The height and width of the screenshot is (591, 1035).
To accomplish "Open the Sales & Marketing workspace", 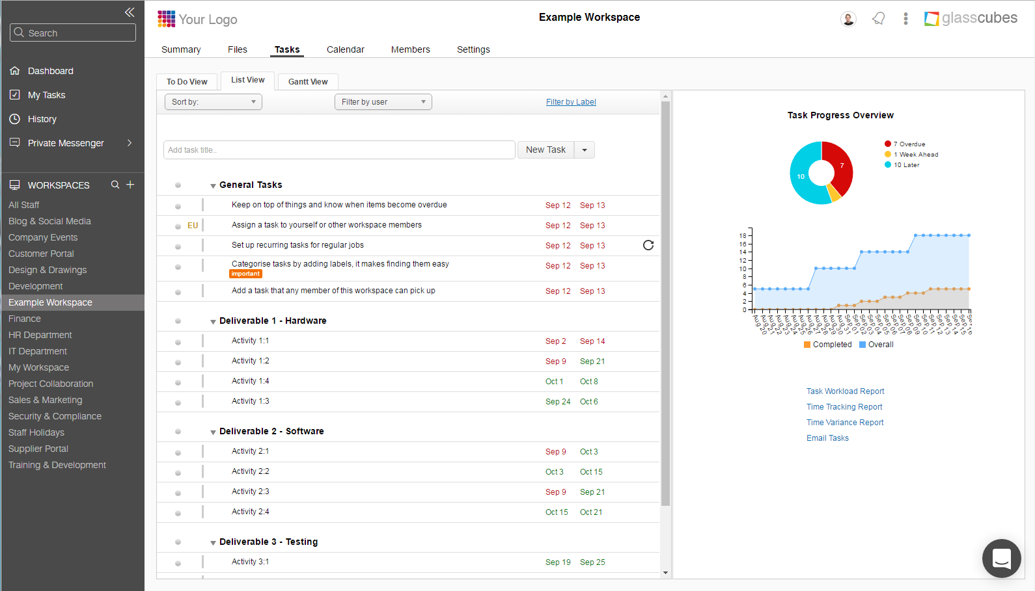I will tap(46, 400).
